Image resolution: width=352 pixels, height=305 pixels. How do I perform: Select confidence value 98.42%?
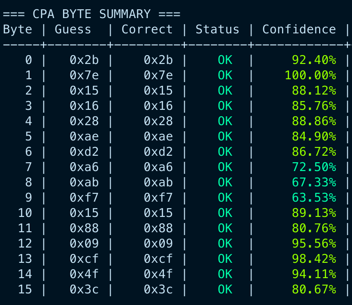(x=314, y=259)
